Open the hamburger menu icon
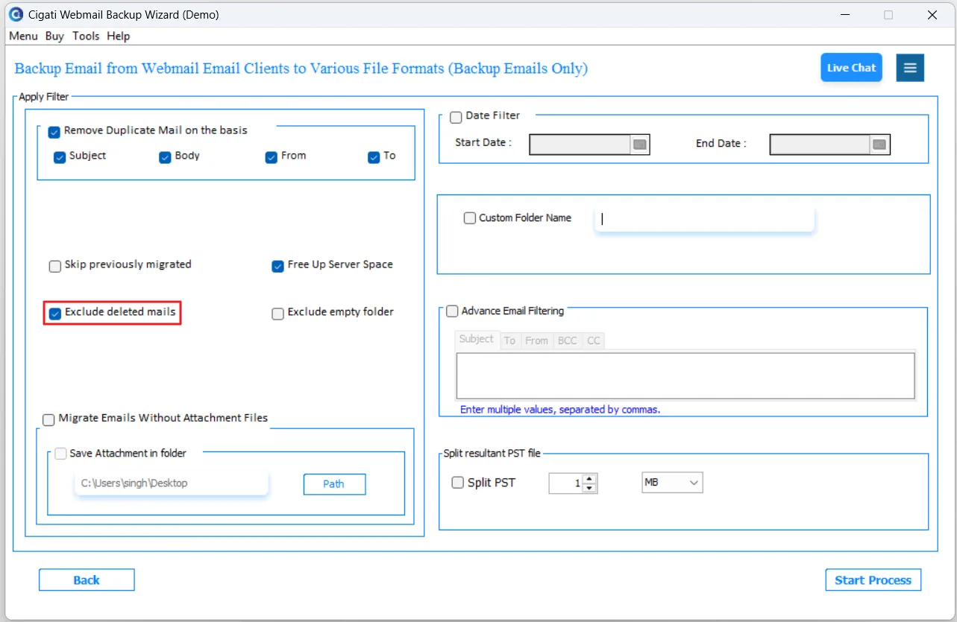 [x=910, y=68]
